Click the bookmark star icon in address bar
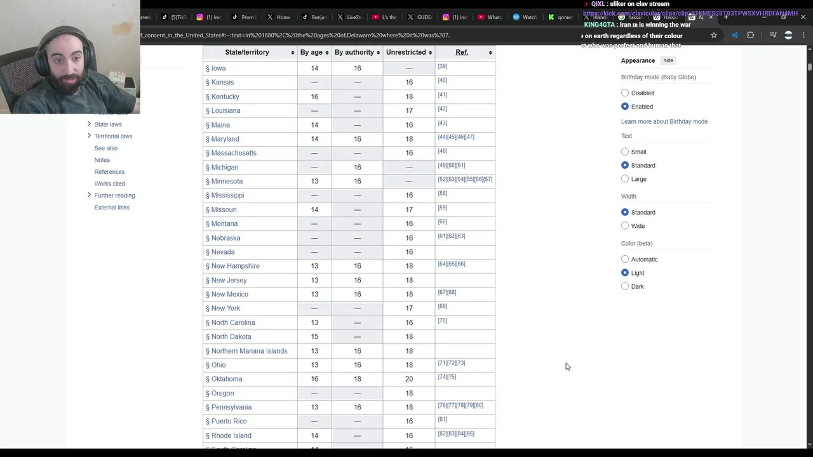The image size is (813, 457). point(714,36)
